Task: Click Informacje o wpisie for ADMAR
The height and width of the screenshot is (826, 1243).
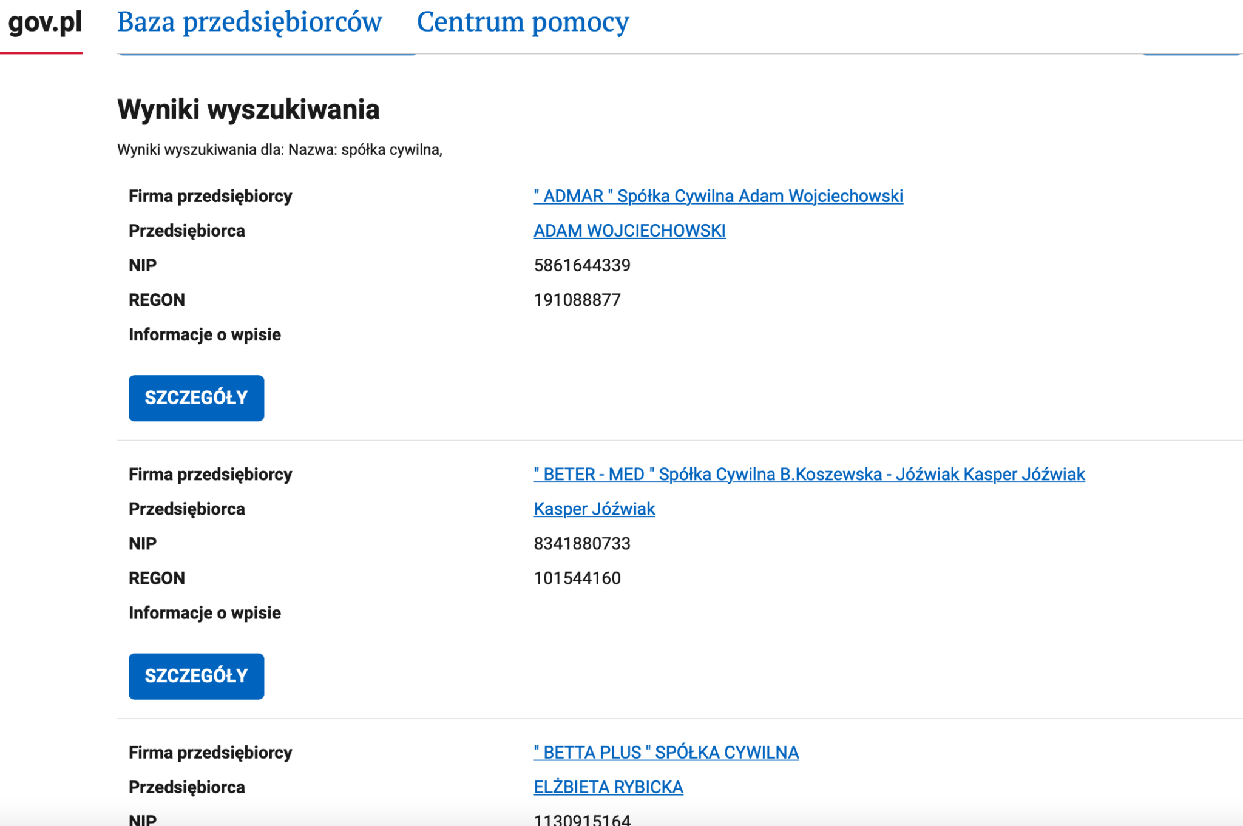Action: [x=205, y=334]
